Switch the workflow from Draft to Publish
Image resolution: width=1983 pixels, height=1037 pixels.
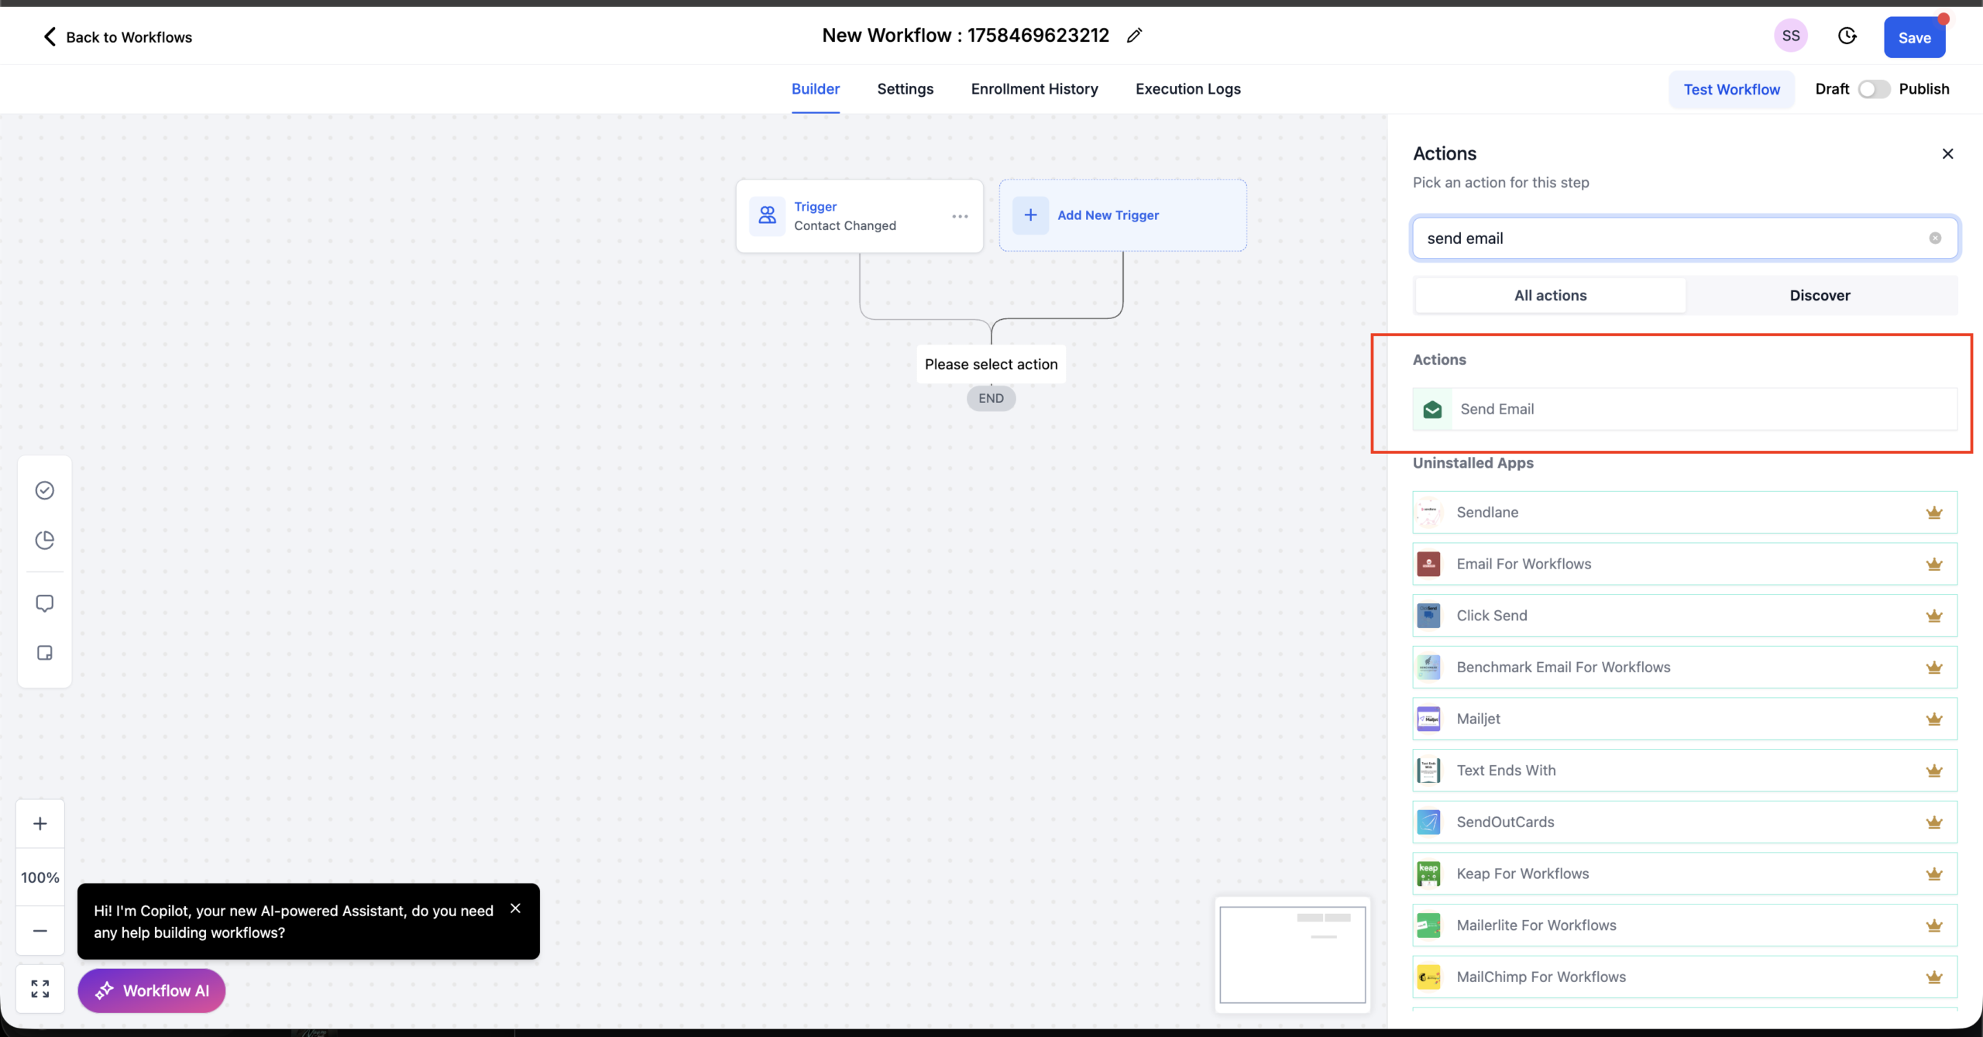click(x=1874, y=89)
